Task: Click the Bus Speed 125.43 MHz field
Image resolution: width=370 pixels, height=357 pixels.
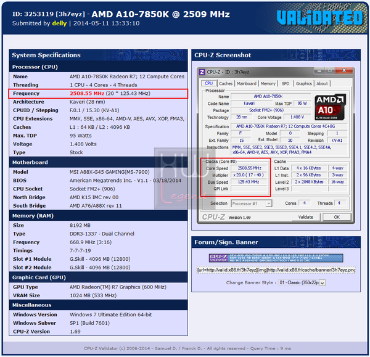Action: coord(249,182)
